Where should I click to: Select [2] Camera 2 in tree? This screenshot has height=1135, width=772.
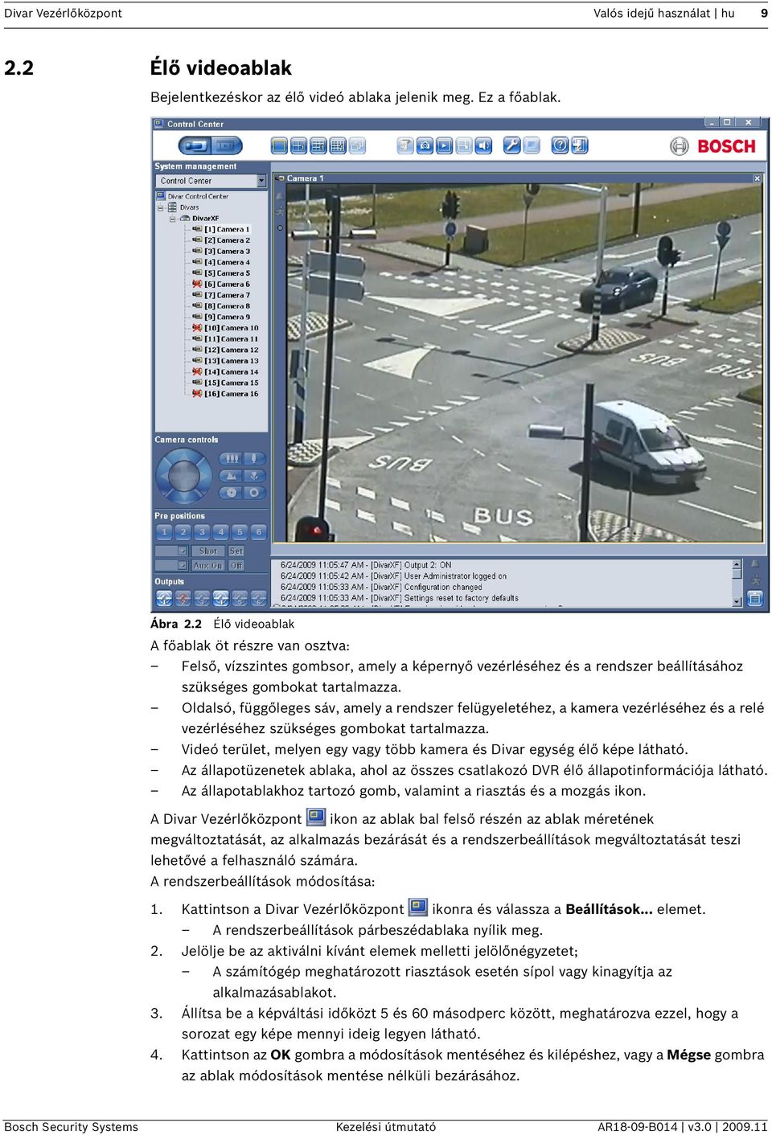(x=227, y=240)
